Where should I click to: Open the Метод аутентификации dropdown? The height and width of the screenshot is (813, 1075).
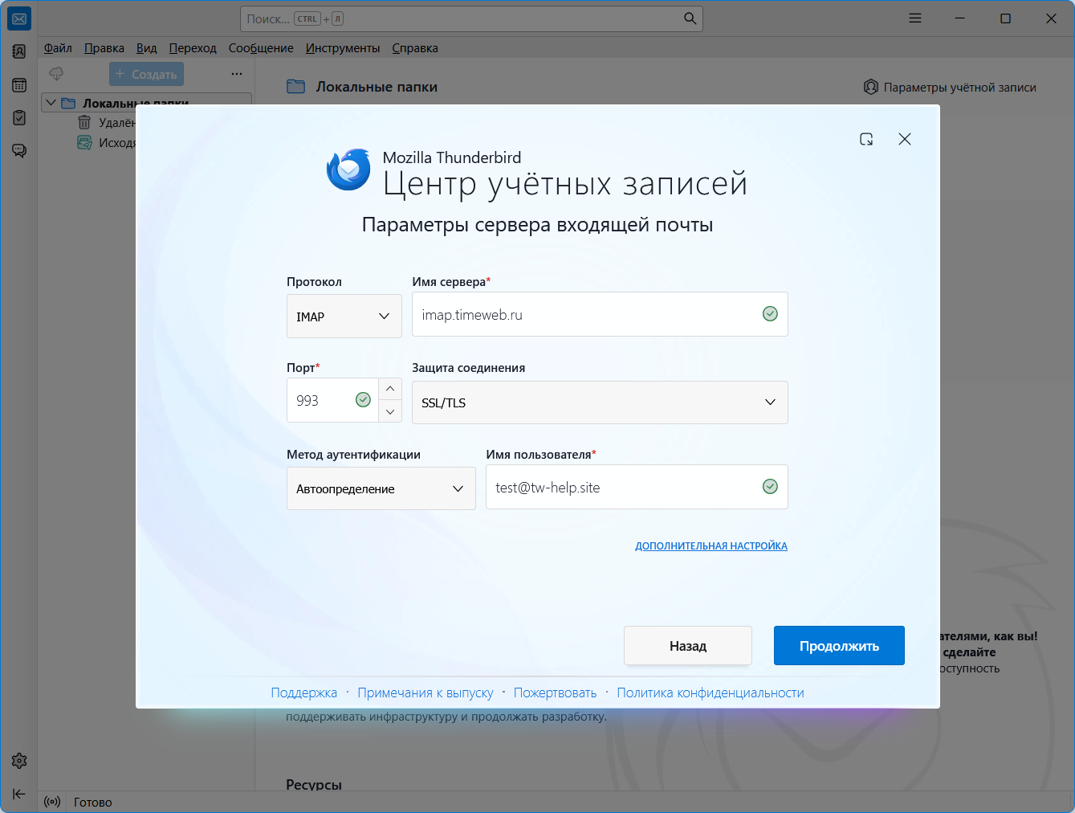pyautogui.click(x=381, y=488)
